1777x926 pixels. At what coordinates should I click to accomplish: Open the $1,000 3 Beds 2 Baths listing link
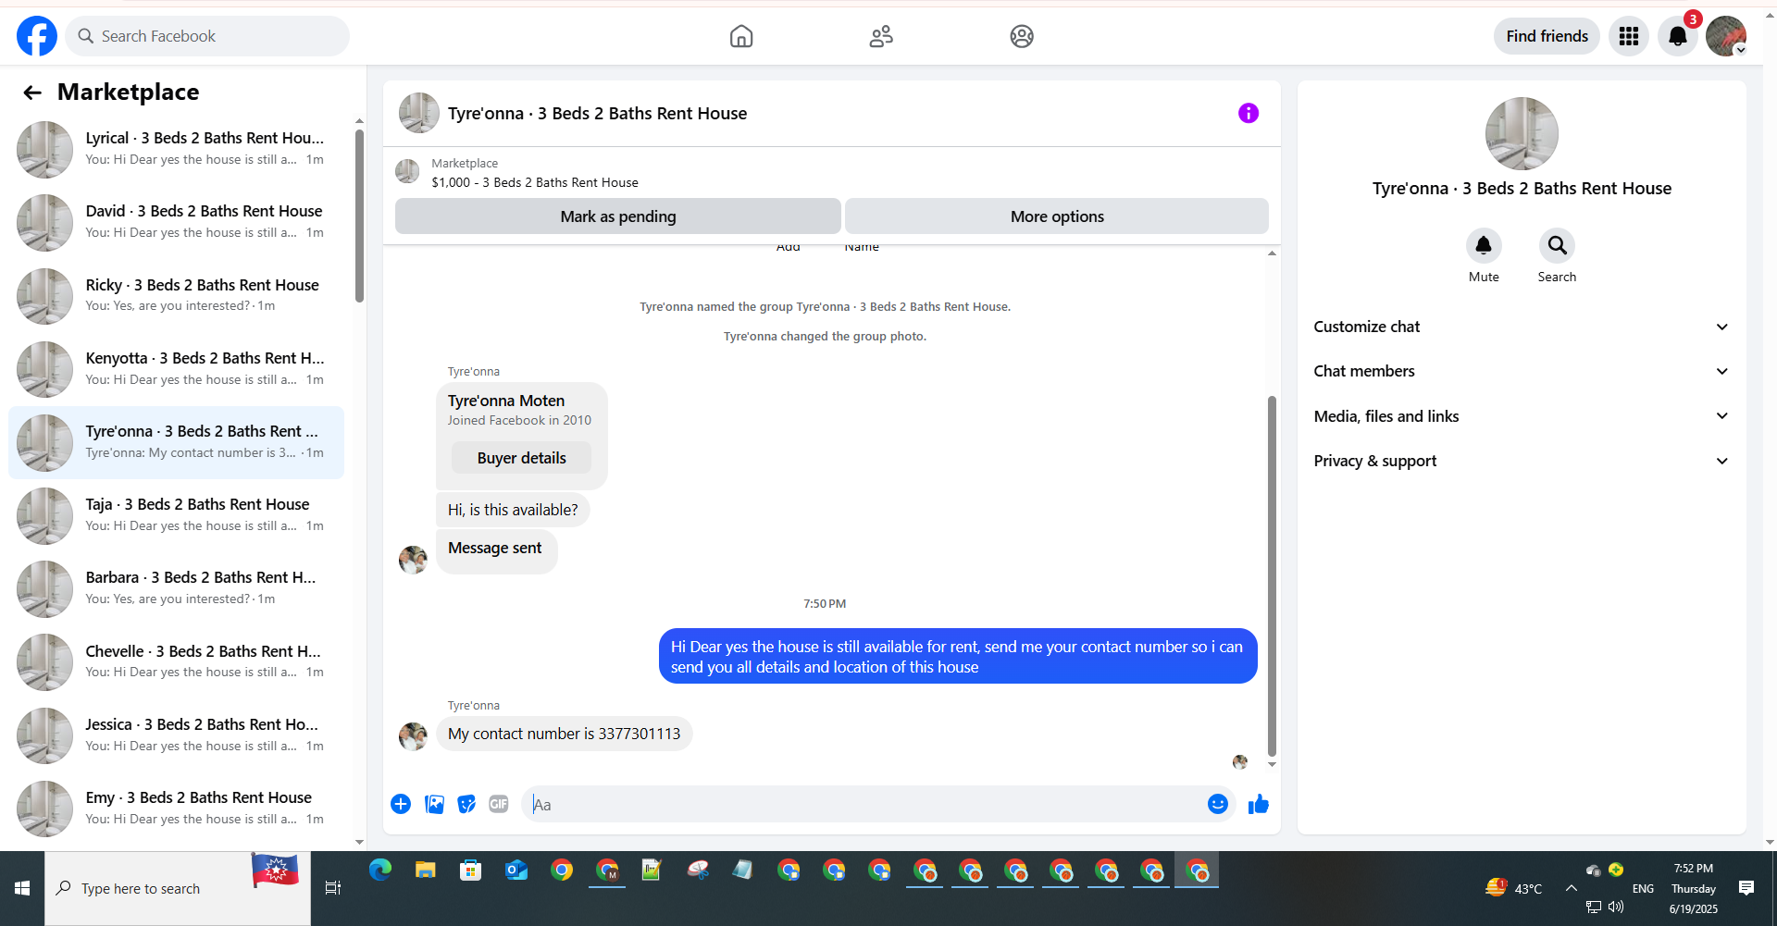coord(535,182)
